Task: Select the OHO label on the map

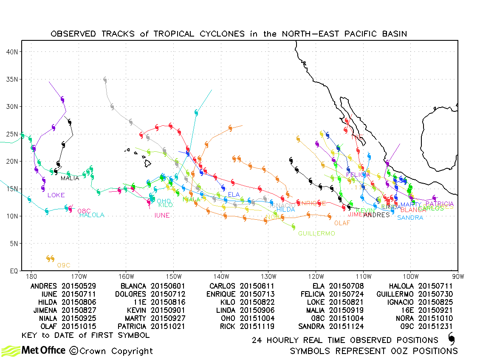Action: pos(164,201)
